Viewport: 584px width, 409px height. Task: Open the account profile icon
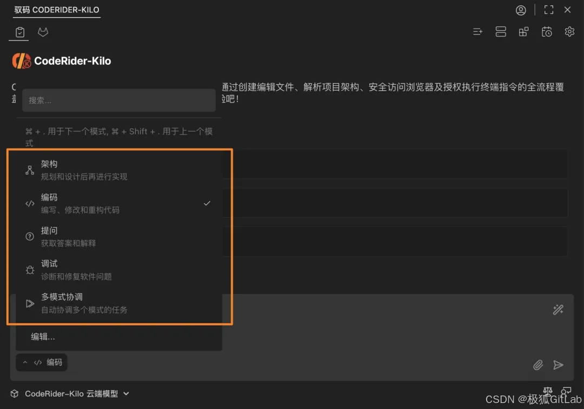pos(521,10)
